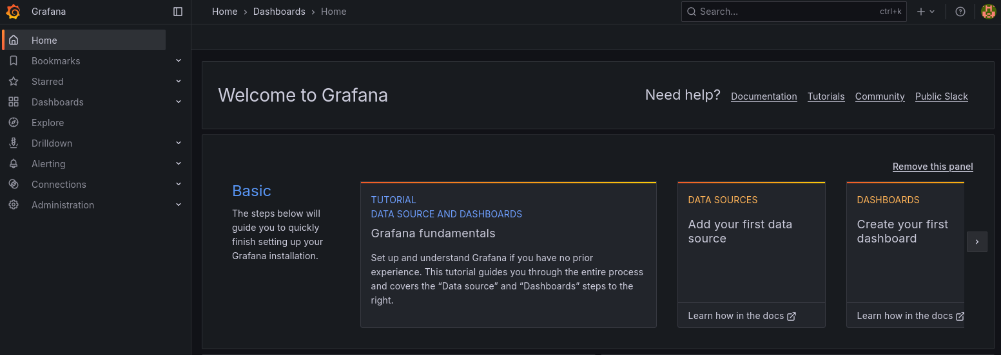
Task: Click the Alerting bell icon
Action: 14,164
